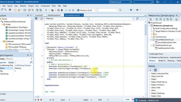
Task: Switch to Data Explorer tab
Action: [172, 61]
